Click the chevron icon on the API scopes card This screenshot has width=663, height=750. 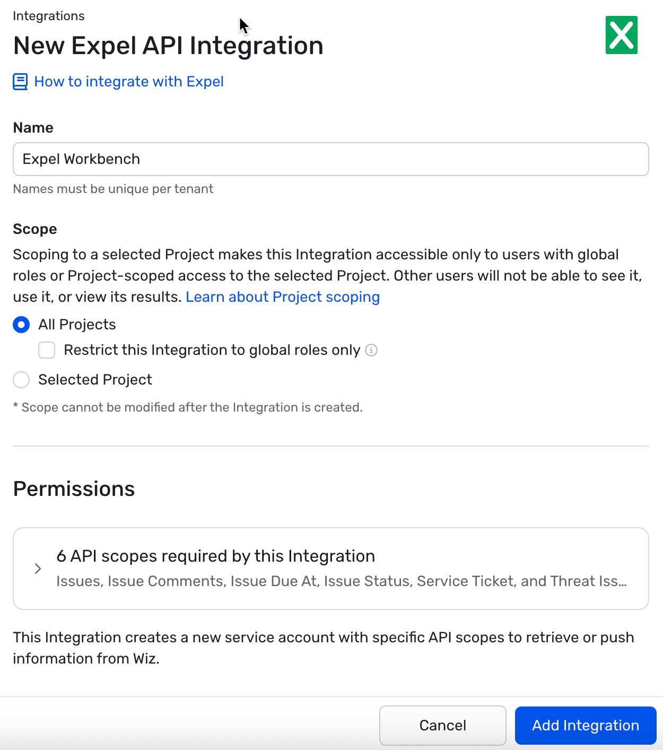click(38, 568)
